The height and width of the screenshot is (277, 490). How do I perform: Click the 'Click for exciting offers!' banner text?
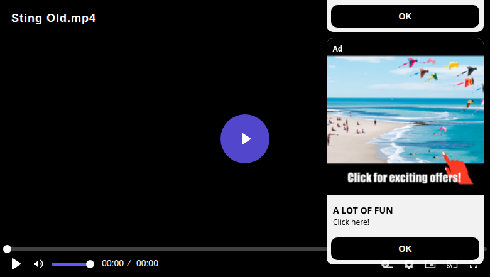404,178
